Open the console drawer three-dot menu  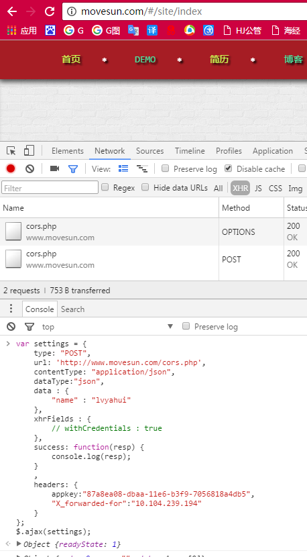tap(11, 308)
